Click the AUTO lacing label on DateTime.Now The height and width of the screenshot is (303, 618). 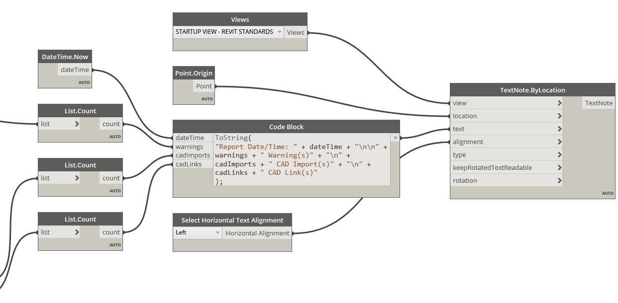click(x=84, y=82)
